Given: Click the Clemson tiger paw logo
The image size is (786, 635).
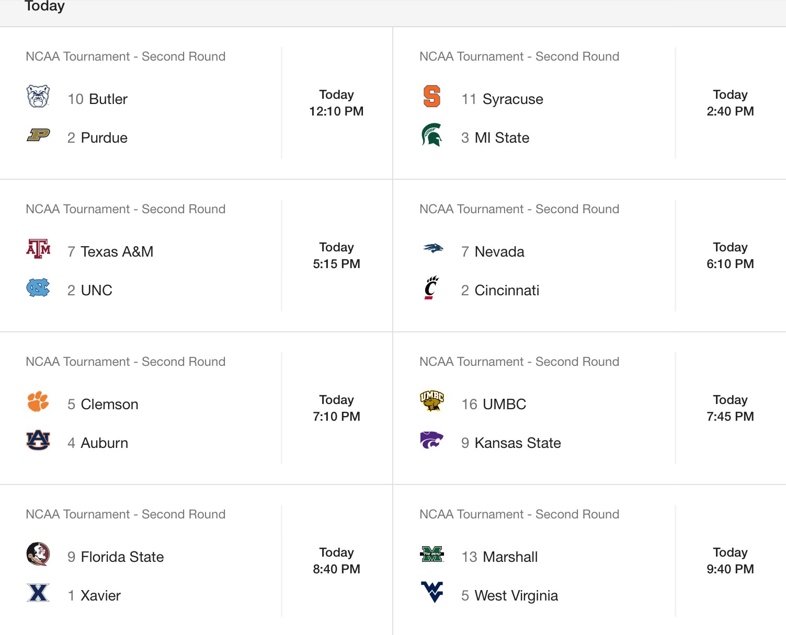Looking at the screenshot, I should click(x=38, y=401).
